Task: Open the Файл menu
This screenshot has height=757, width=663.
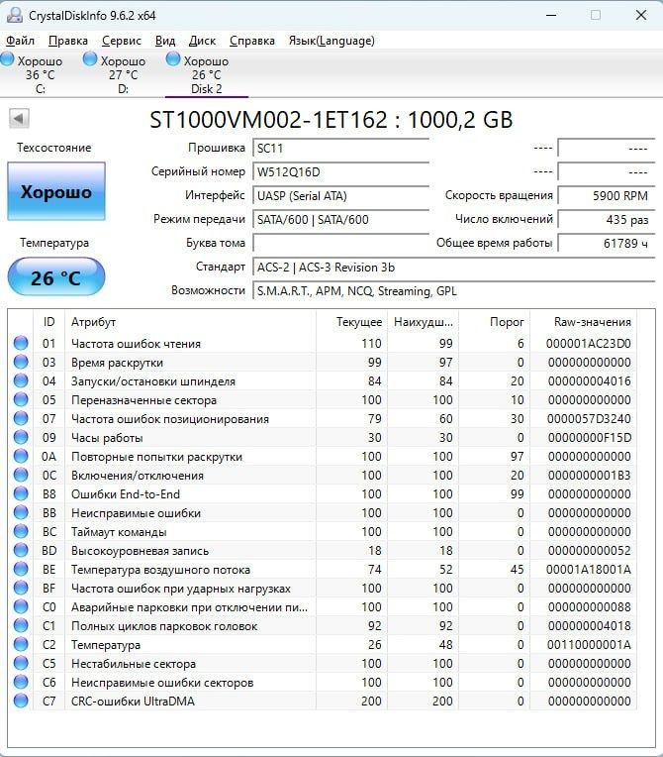Action: pyautogui.click(x=20, y=41)
